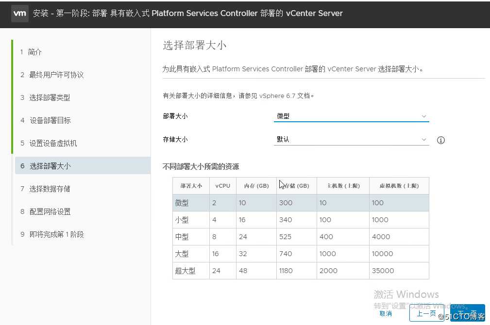Screen dimensions: 490x325
Task: Click the 上一页 previous button
Action: pyautogui.click(x=426, y=313)
